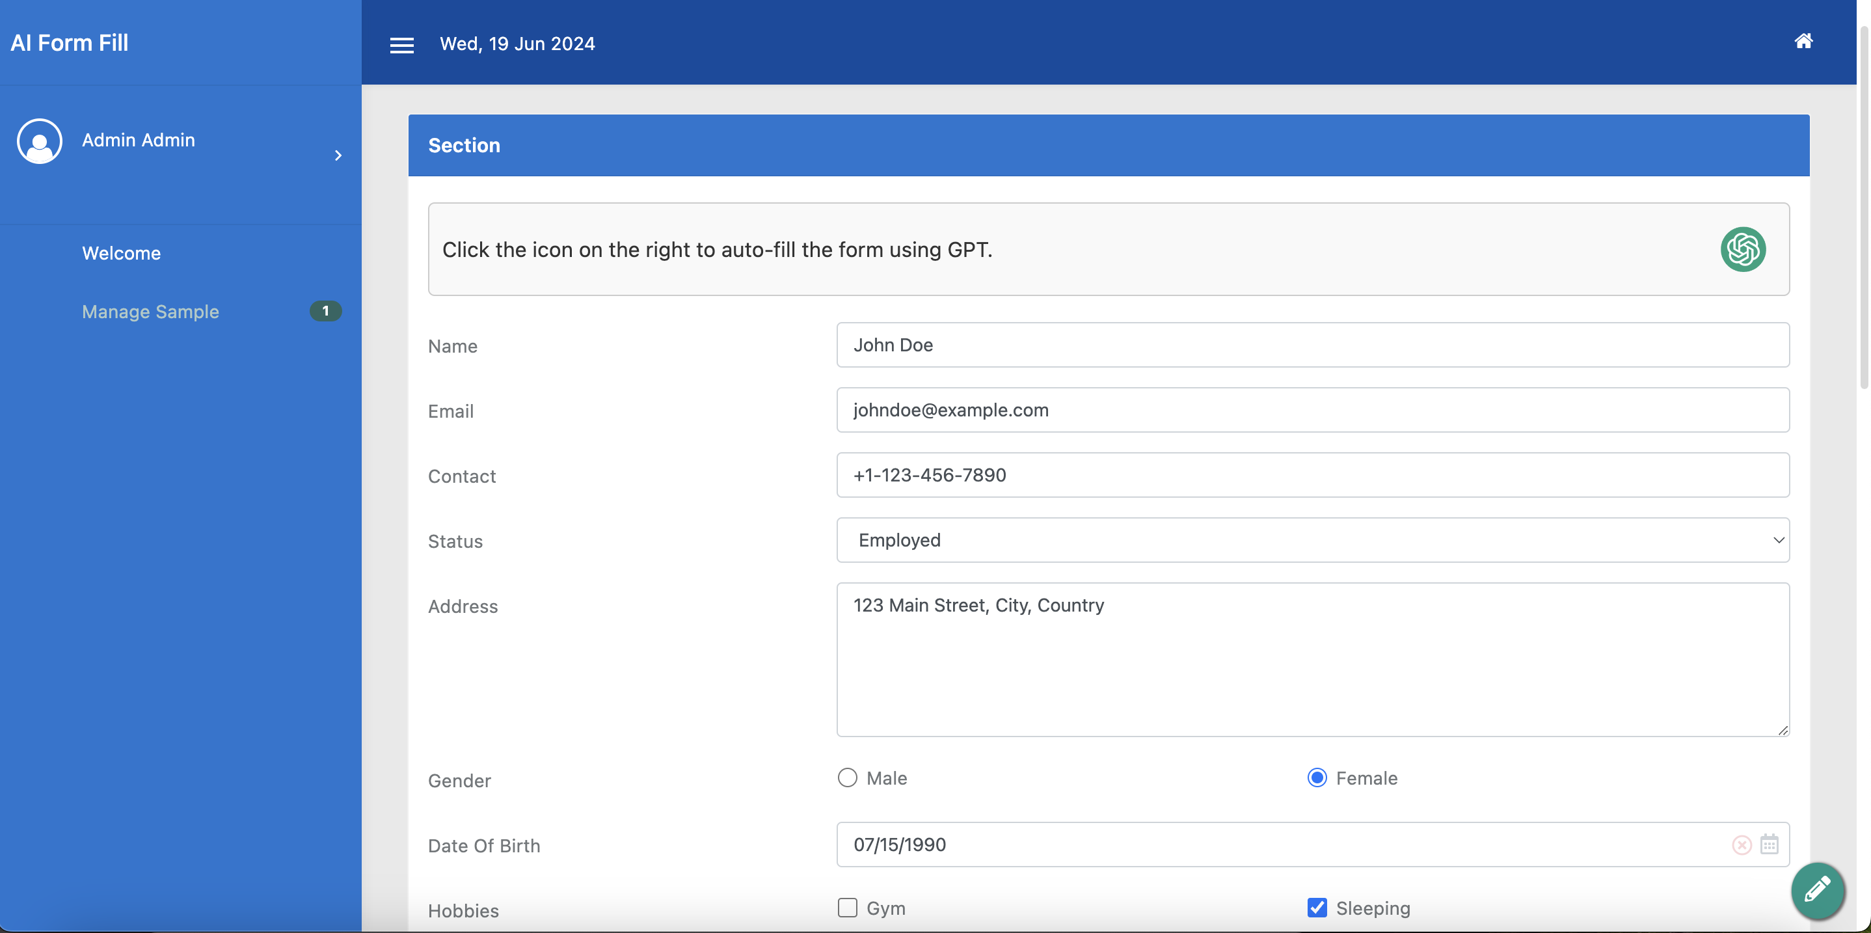Click the Email input field
1871x933 pixels.
click(x=1312, y=410)
